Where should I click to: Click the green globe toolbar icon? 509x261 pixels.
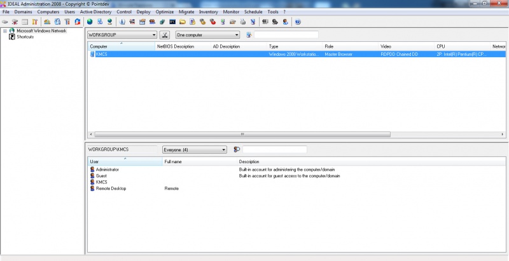(x=90, y=22)
